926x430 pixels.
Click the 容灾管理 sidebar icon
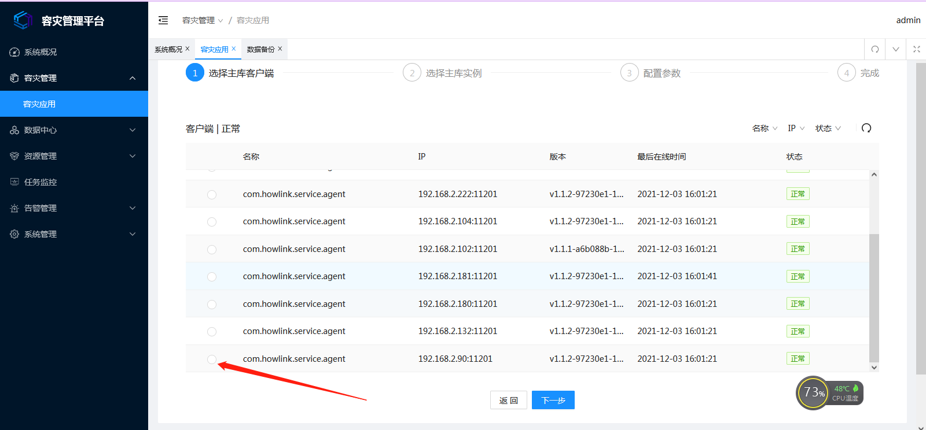(x=14, y=78)
